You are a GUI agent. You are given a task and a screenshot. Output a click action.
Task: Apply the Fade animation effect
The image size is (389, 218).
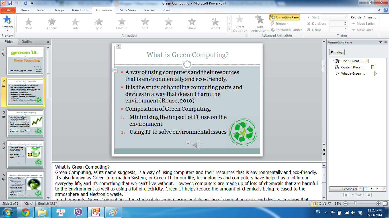pos(75,24)
